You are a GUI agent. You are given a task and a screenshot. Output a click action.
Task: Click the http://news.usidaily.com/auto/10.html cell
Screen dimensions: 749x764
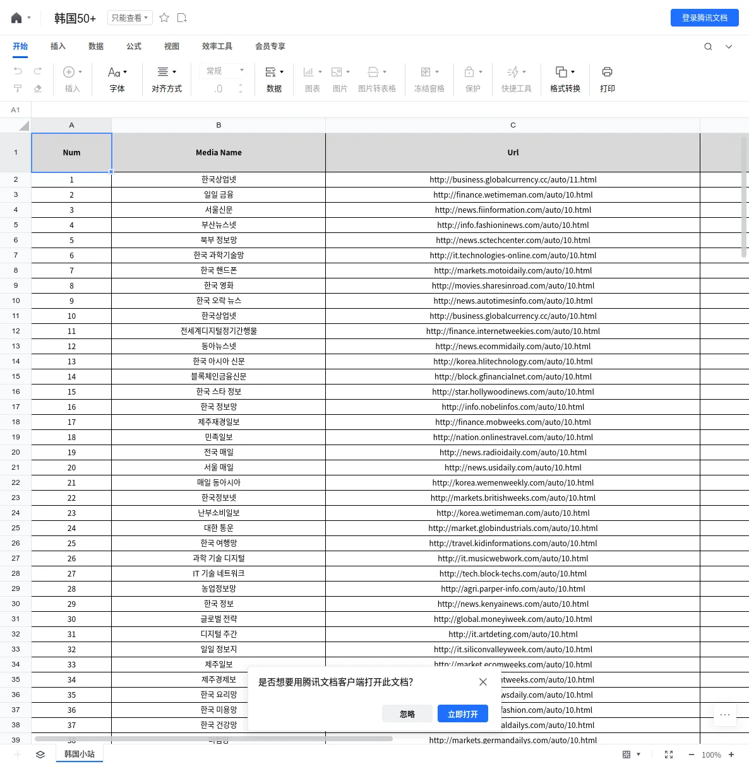(513, 467)
